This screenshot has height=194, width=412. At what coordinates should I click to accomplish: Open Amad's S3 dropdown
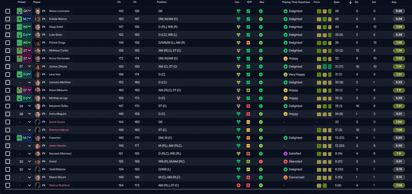pos(24,161)
